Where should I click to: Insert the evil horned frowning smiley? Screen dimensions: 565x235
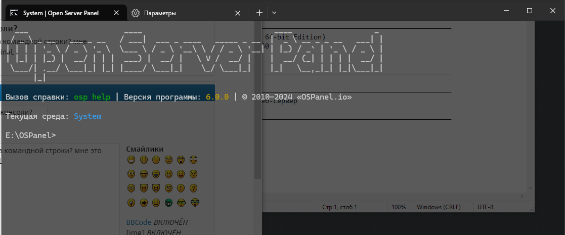(144, 188)
